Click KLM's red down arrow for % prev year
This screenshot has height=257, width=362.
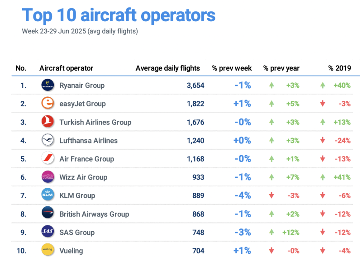(271, 195)
